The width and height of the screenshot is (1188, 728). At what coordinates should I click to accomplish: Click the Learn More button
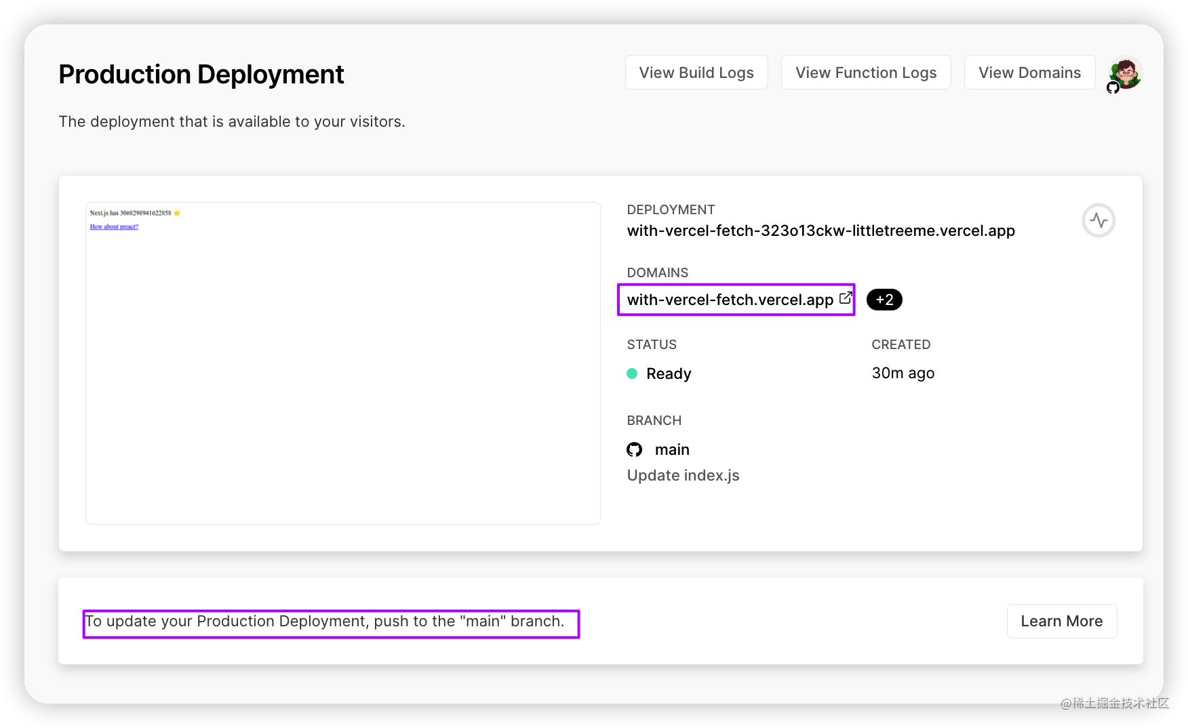click(x=1062, y=621)
